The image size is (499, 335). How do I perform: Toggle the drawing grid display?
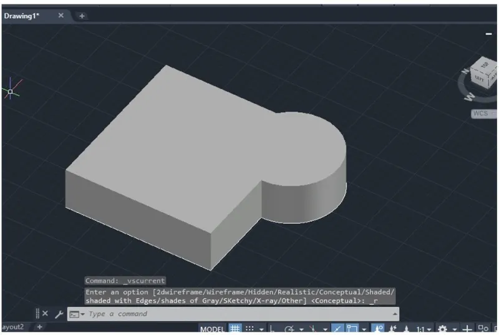pyautogui.click(x=235, y=329)
